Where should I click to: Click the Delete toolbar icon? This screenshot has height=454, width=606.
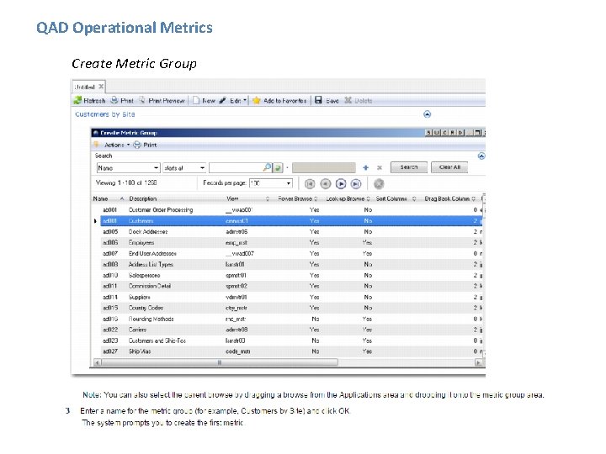[348, 100]
